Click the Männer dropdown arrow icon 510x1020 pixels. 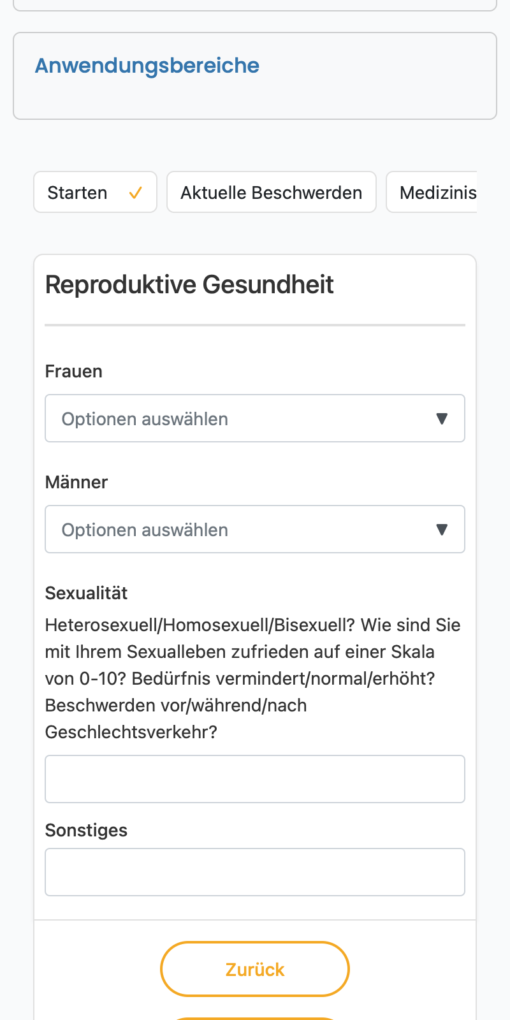[442, 530]
